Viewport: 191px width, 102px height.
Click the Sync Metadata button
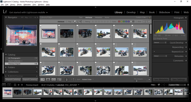[x=161, y=79]
